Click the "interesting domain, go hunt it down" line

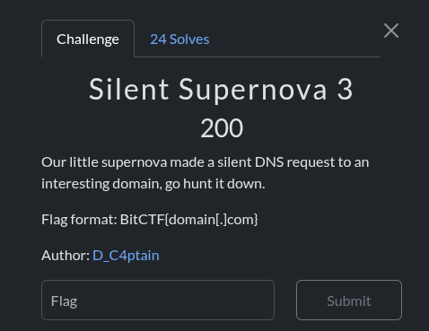point(153,184)
